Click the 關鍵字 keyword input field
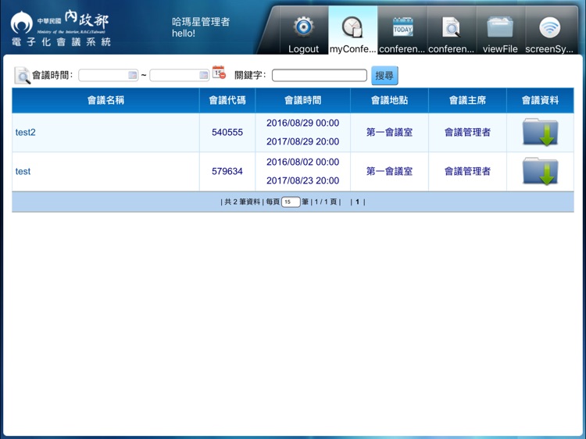The image size is (586, 439). pyautogui.click(x=319, y=75)
